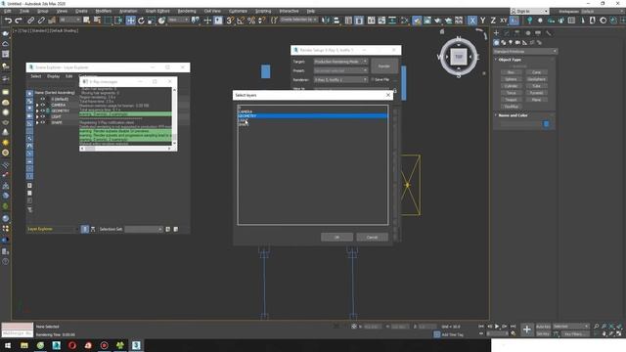Toggle visibility eye of SHAPE layer

point(43,122)
